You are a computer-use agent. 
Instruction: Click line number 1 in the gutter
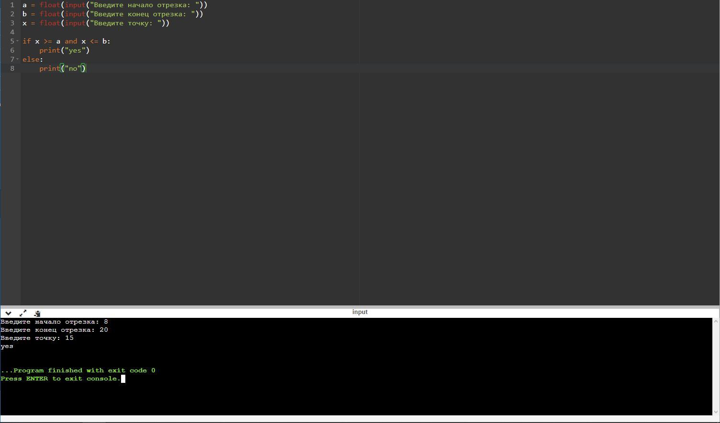(12, 5)
